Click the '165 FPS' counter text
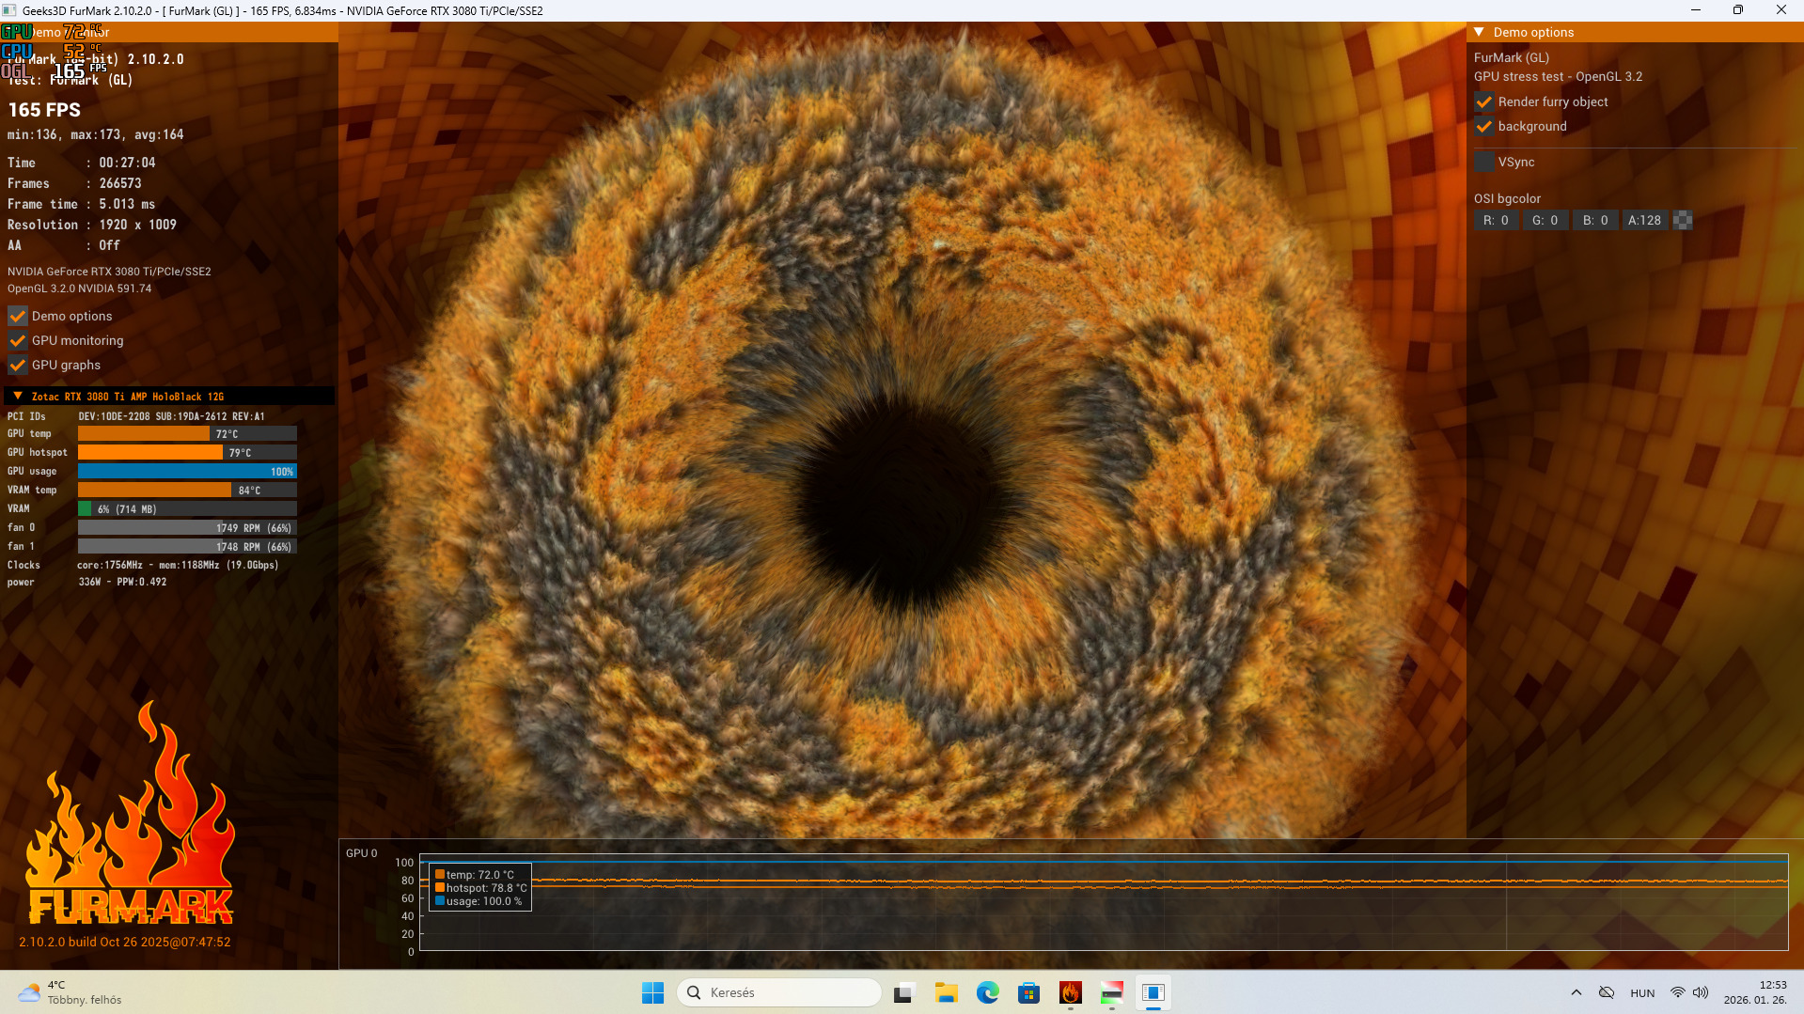The width and height of the screenshot is (1804, 1014). click(44, 110)
